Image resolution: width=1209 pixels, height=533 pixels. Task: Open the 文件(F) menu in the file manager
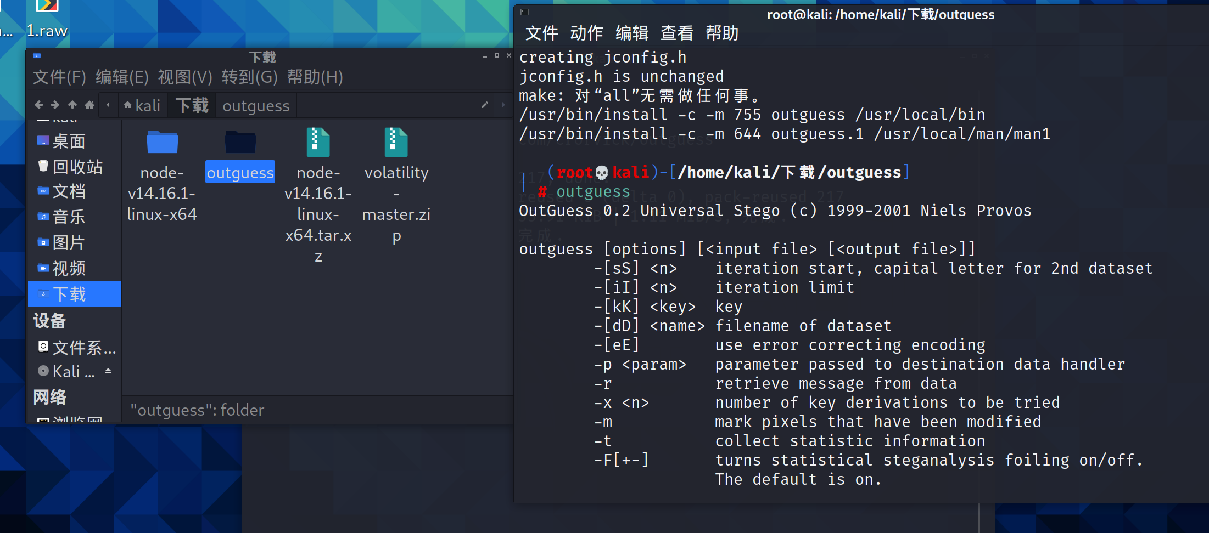pos(60,77)
